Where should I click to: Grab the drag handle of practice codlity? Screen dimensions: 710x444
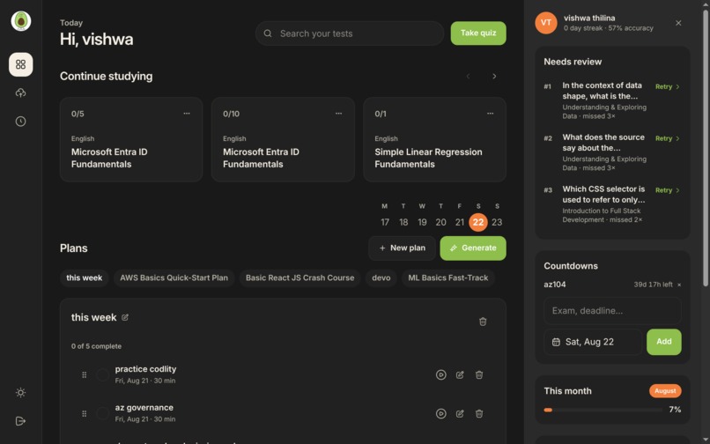coord(85,374)
